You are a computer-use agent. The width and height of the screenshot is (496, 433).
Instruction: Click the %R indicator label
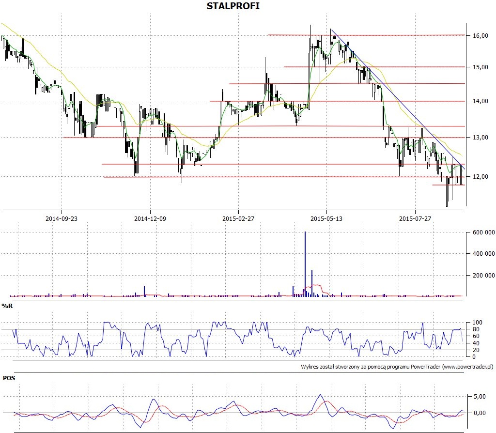tap(7, 306)
